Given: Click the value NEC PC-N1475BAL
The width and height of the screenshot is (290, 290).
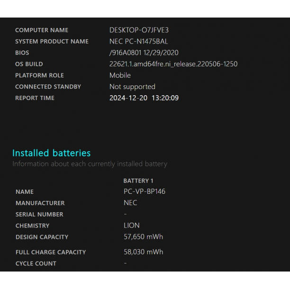Looking at the screenshot, I should 138,41.
